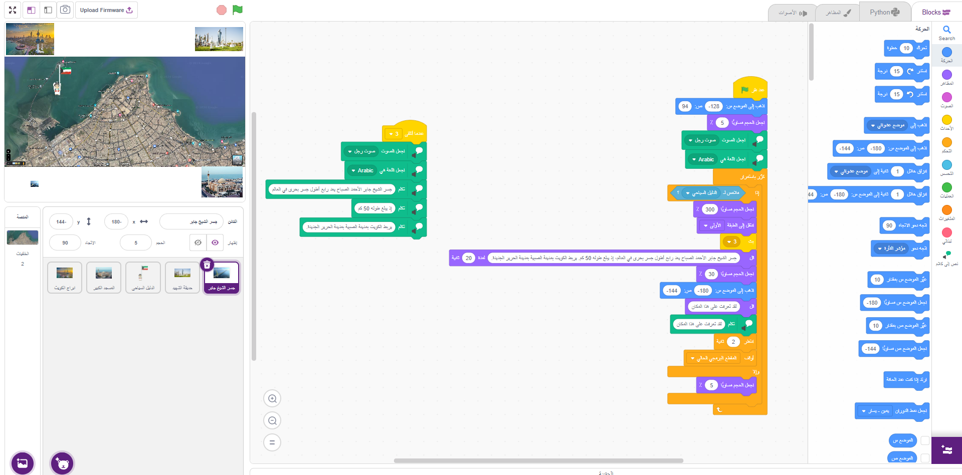Open the Blocks tab
Viewport: 962px width, 475px height.
[x=935, y=12]
